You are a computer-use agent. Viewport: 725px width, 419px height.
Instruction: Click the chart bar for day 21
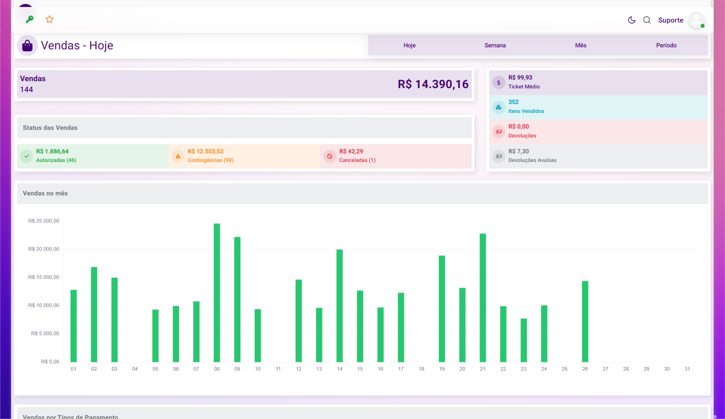(x=483, y=298)
